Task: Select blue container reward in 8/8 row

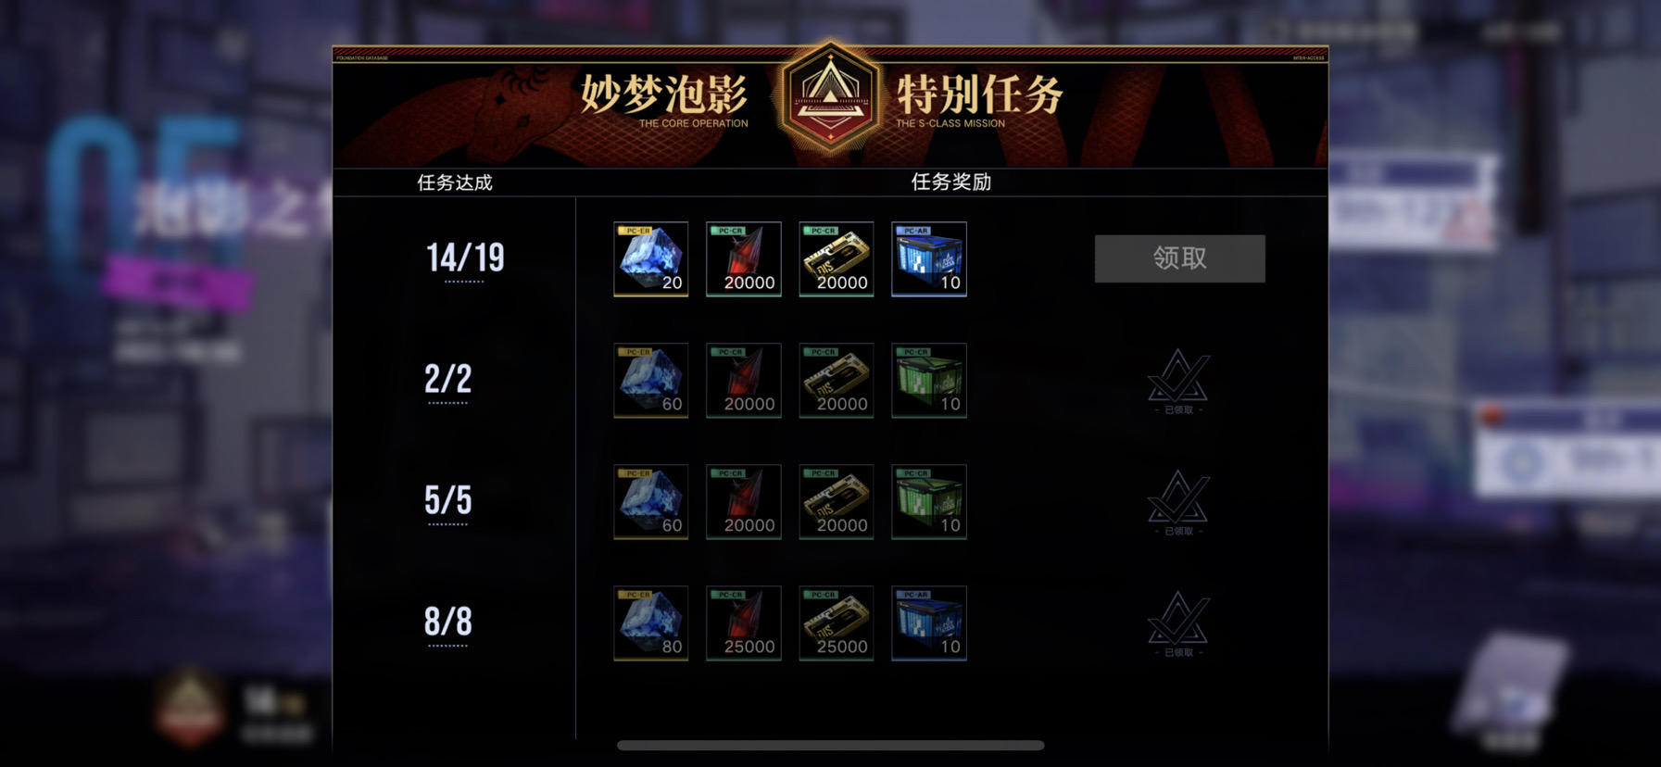Action: click(929, 623)
